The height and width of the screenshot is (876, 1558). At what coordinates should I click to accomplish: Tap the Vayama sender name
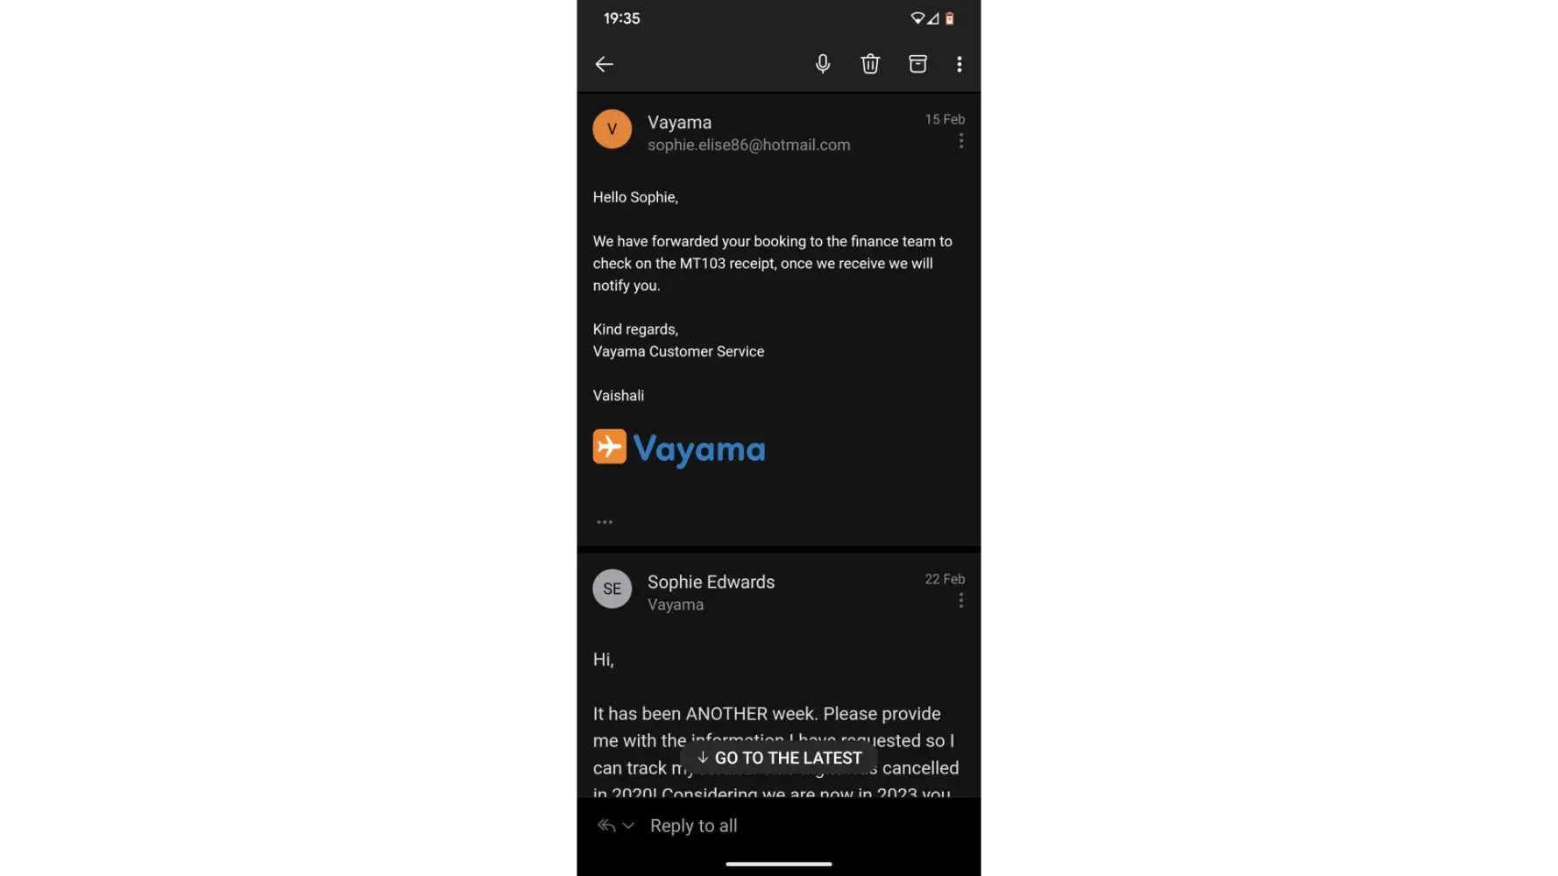[x=679, y=123]
